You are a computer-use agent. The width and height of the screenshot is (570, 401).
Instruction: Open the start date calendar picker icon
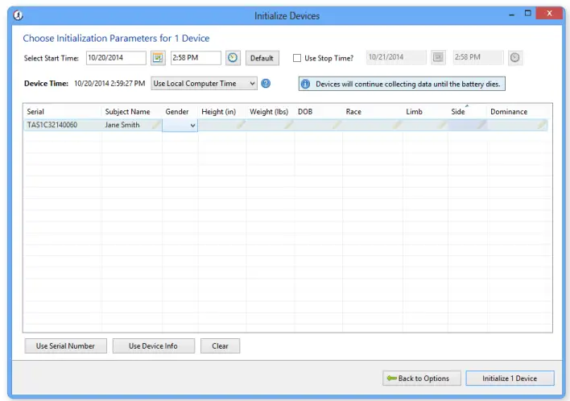[158, 58]
